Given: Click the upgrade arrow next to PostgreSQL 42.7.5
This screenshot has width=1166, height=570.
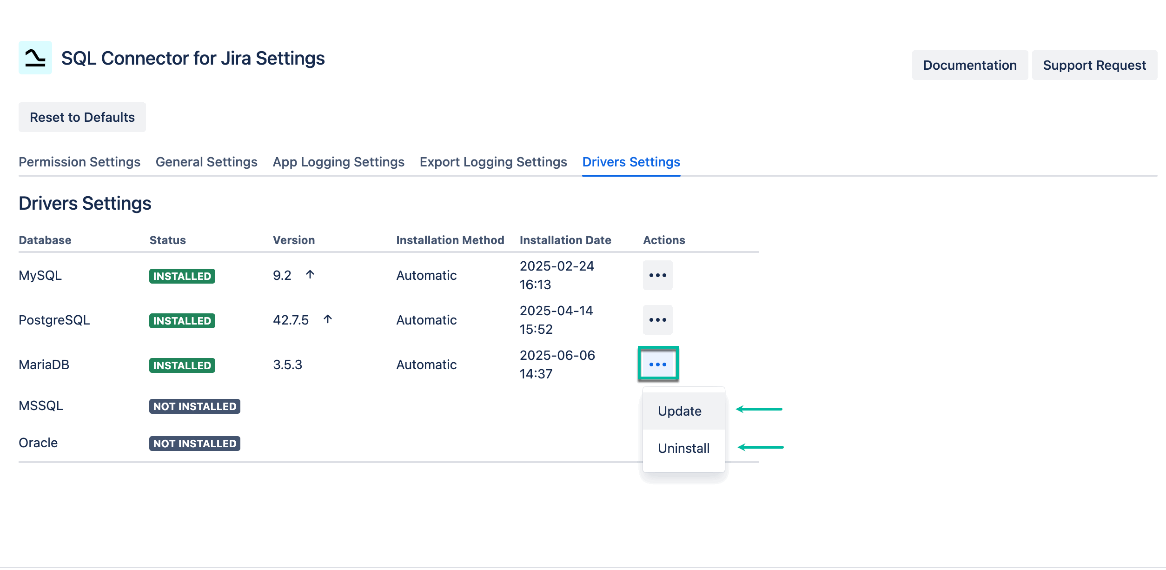Looking at the screenshot, I should pos(328,319).
